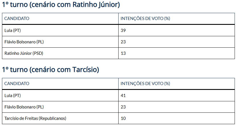Click the Ratinho Júnior scenario heading
The image size is (236, 125).
pyautogui.click(x=61, y=5)
